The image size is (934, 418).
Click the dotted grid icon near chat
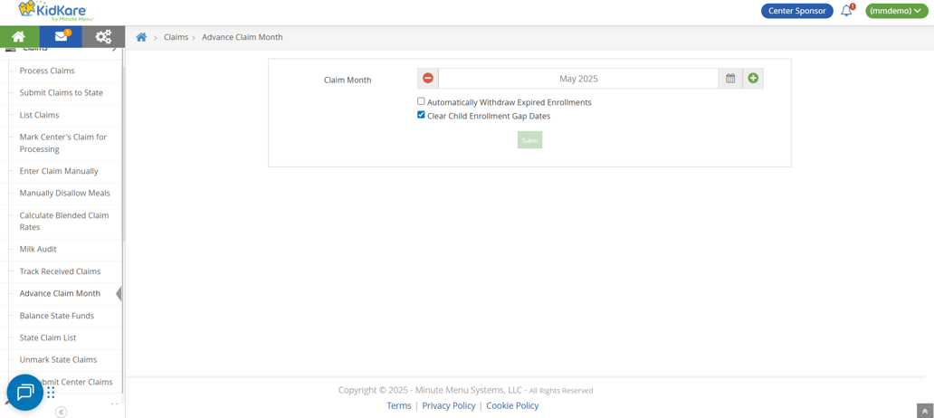[51, 393]
